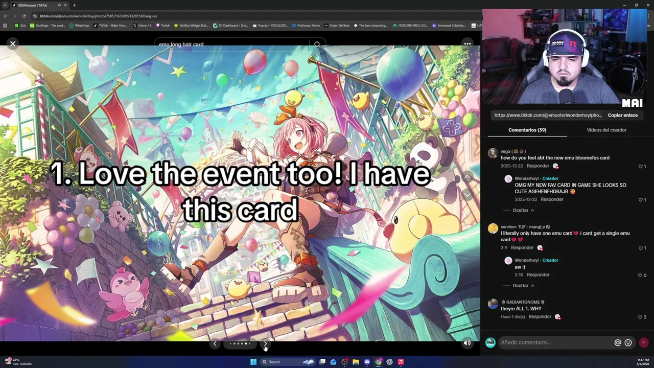Screen dimensions: 654x368
Task: Open the Kick bookmark
Action: coord(20,25)
